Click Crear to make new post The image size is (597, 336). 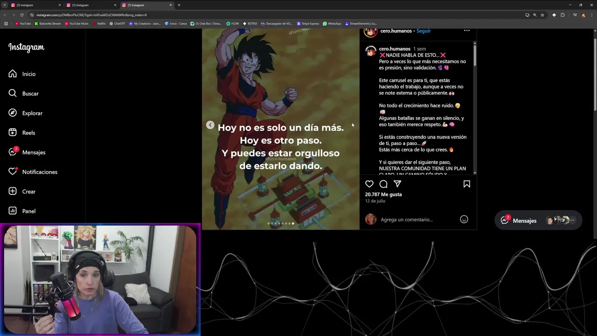pos(22,191)
